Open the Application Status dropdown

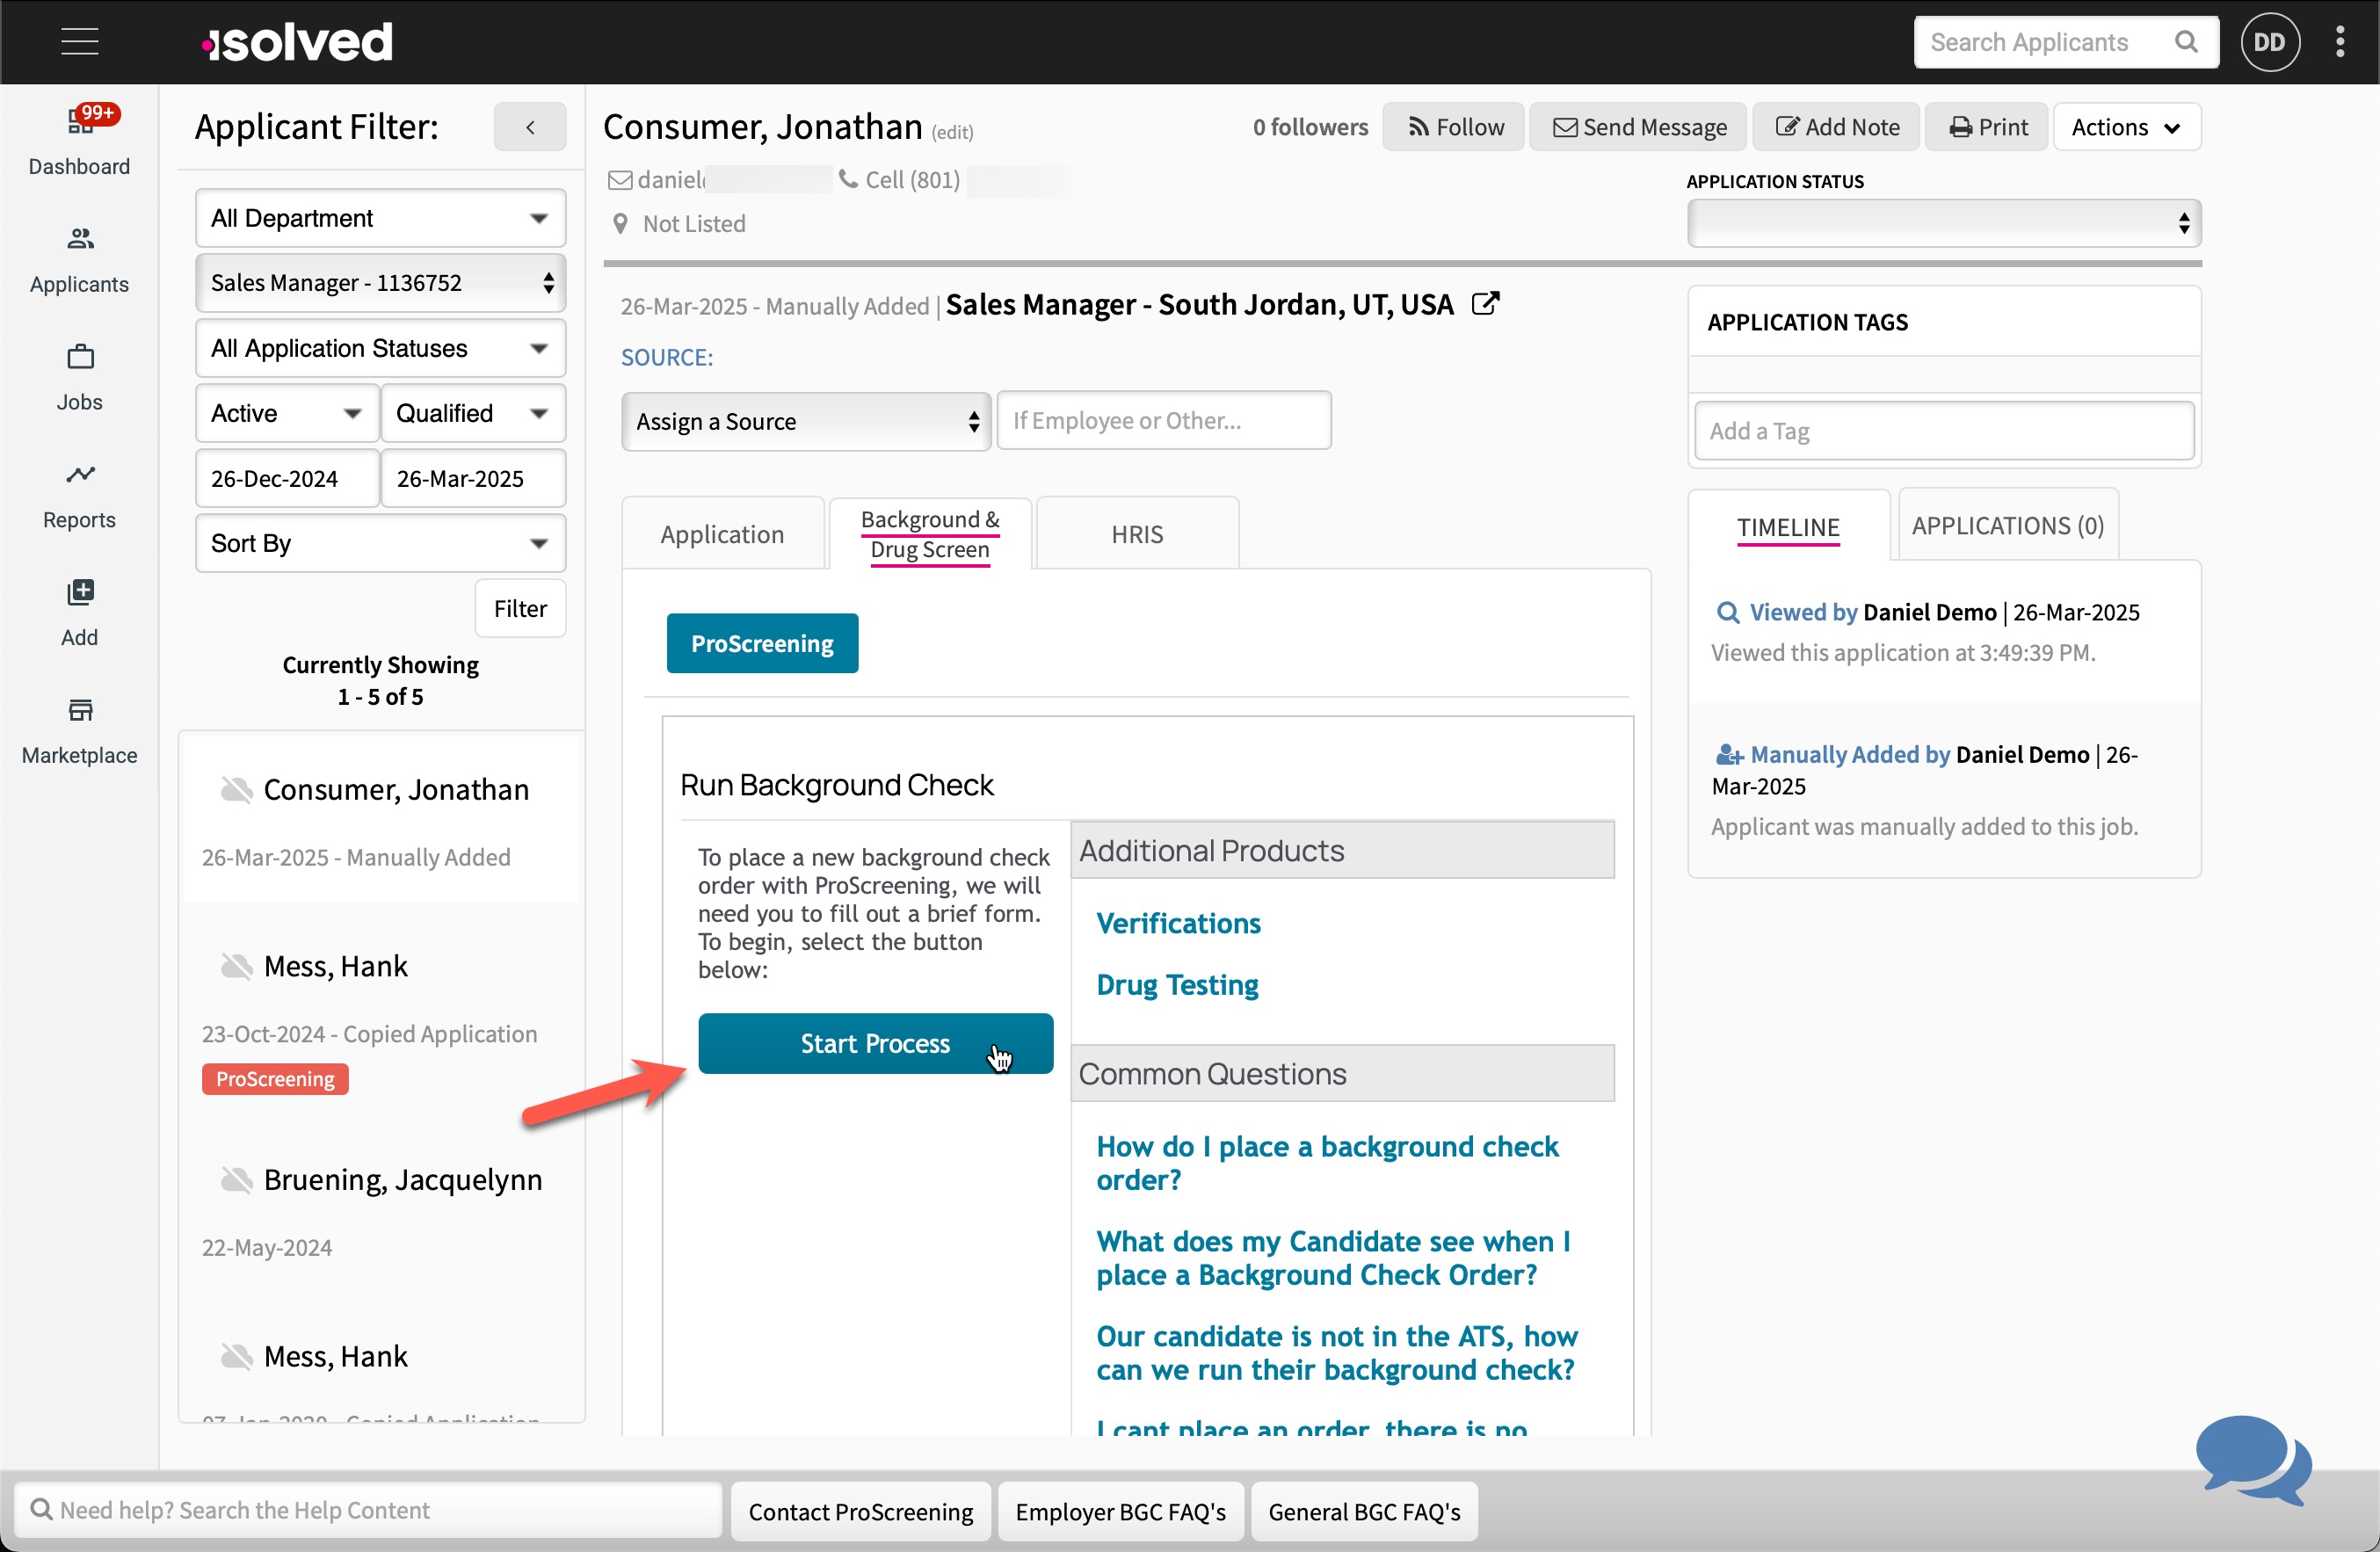1943,223
